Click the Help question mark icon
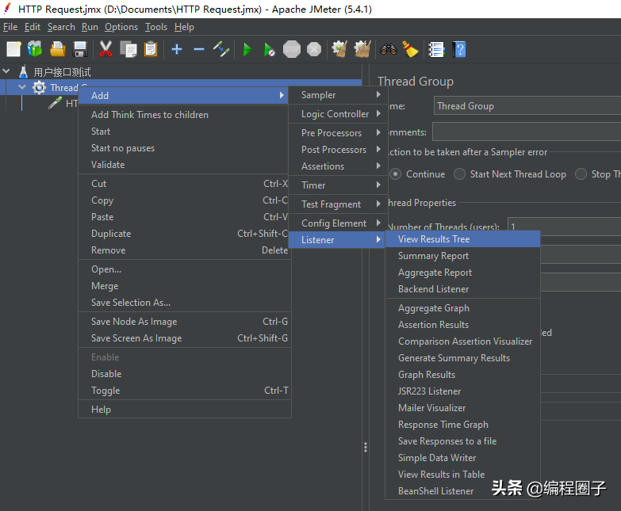The width and height of the screenshot is (621, 511). click(459, 49)
